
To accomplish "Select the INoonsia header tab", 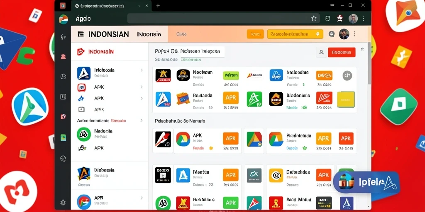I will (149, 34).
